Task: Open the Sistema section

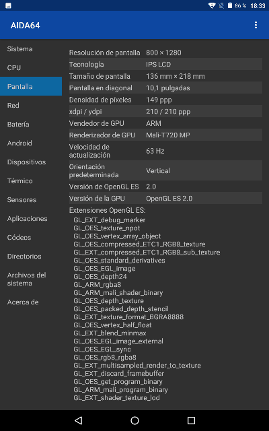Action: click(31, 49)
